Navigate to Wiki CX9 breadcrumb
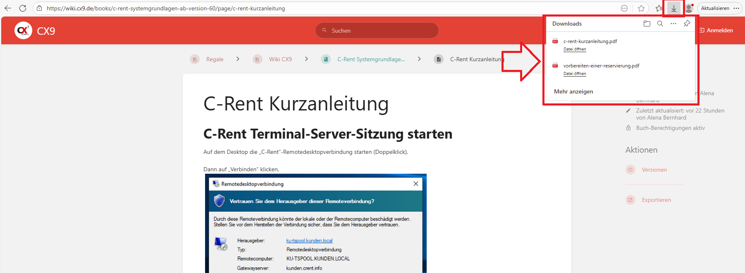This screenshot has width=745, height=273. coord(280,59)
